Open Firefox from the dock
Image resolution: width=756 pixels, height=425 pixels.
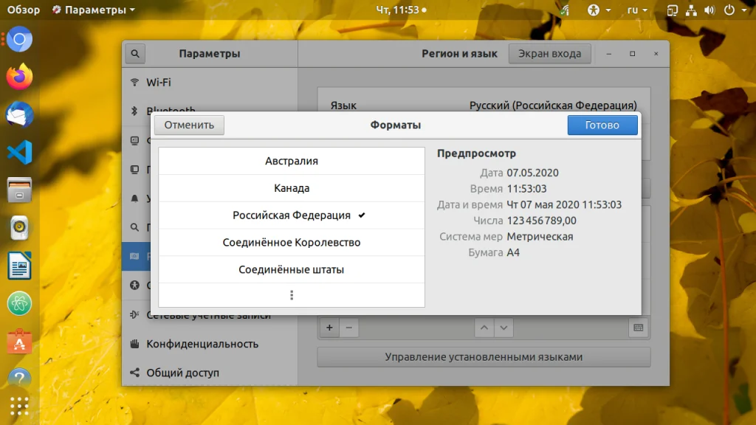(19, 77)
